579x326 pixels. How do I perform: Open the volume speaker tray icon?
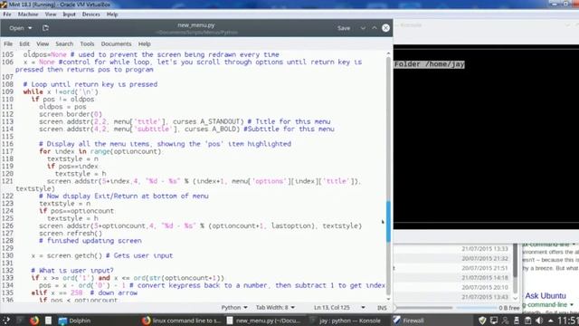[x=539, y=321]
